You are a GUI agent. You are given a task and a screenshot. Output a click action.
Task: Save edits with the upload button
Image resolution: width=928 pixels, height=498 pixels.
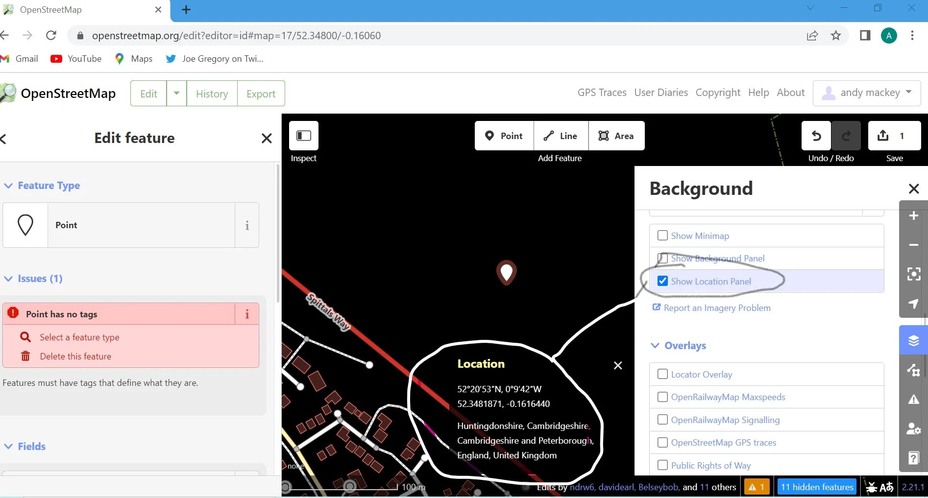pos(894,136)
